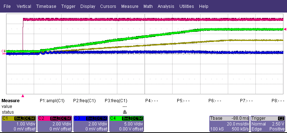The width and height of the screenshot is (287, 133).
Task: Click the DC1M badge in the C2 box
Action: click(x=65, y=118)
